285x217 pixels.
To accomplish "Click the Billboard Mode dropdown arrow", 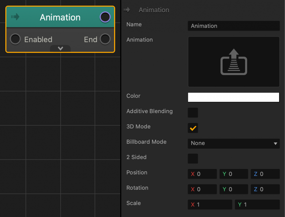I will click(x=275, y=144).
